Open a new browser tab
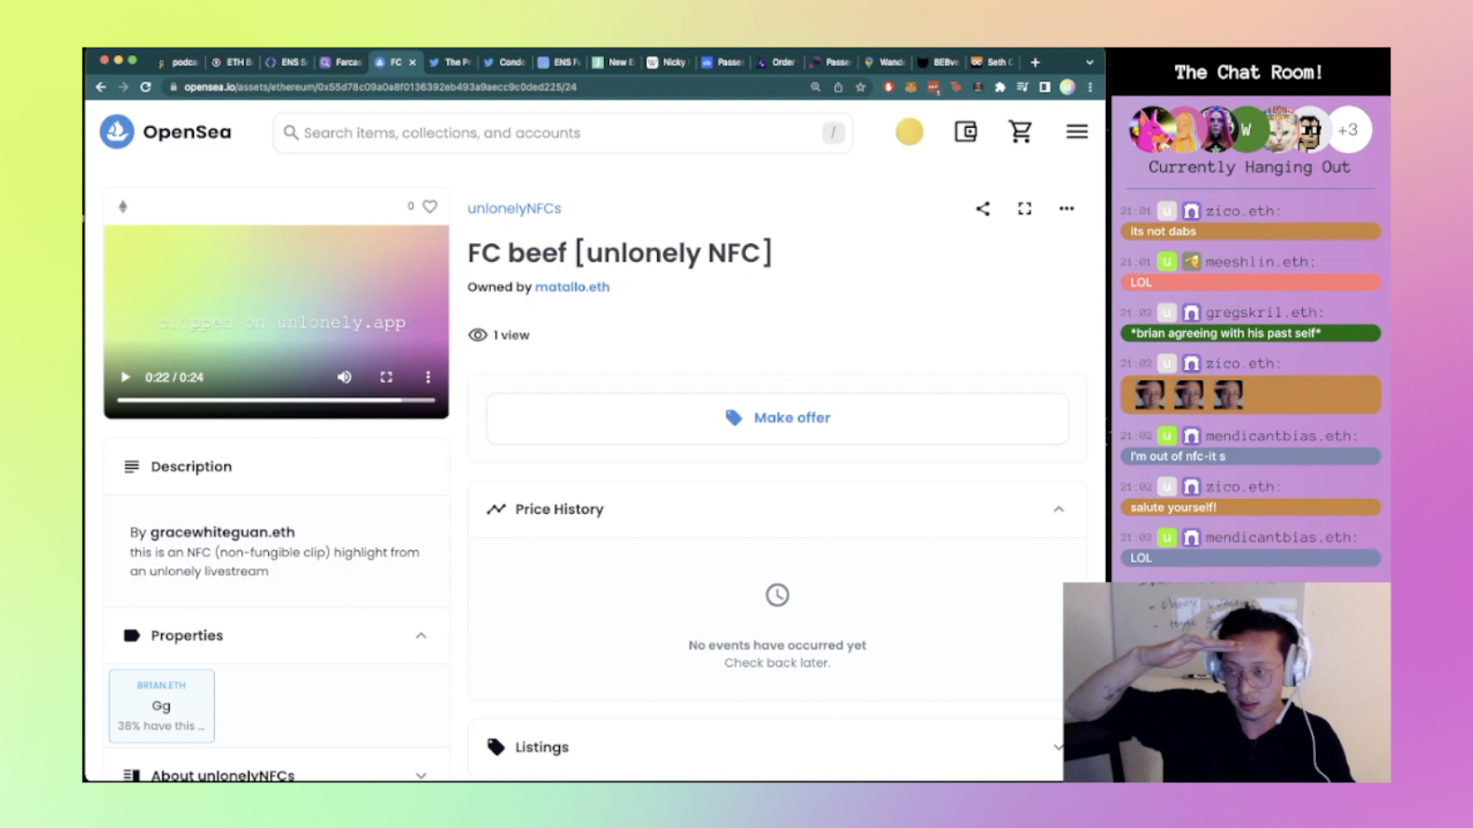This screenshot has width=1473, height=828. click(x=1035, y=63)
